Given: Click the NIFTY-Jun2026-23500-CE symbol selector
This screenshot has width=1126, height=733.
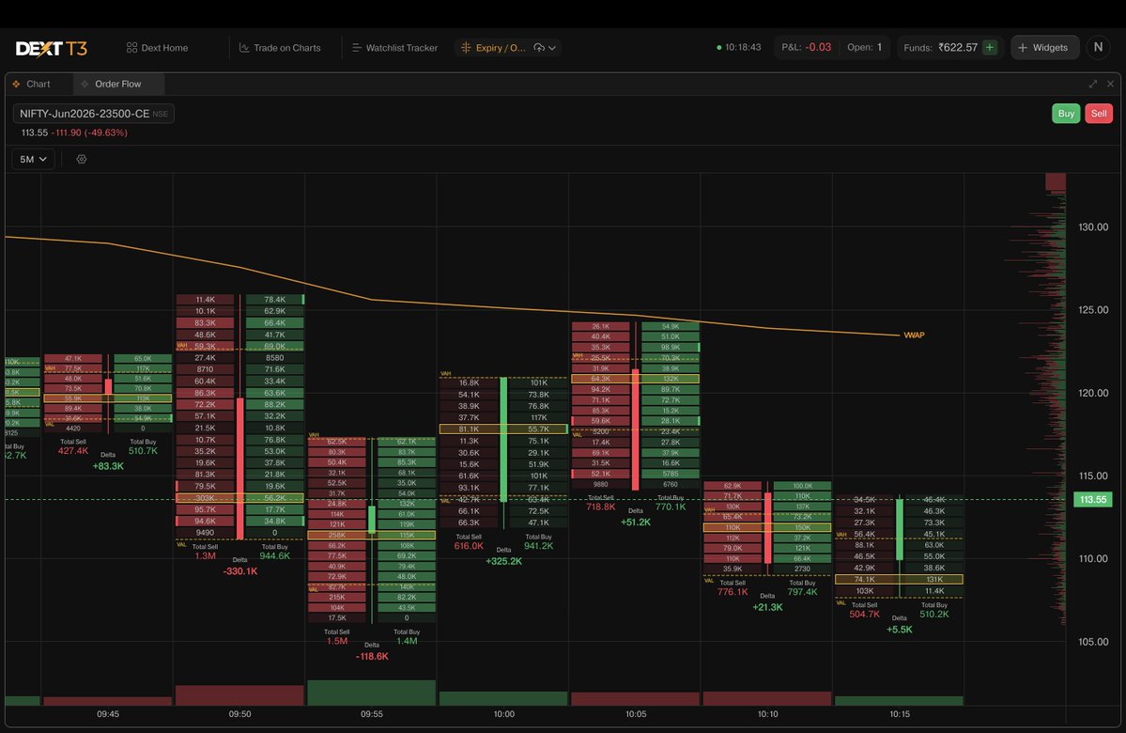Looking at the screenshot, I should 93,114.
